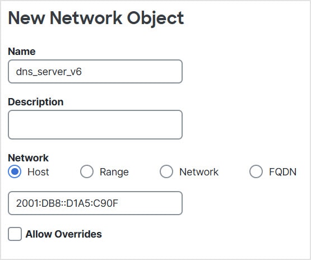Focus the IPv6 host address field
311x260 pixels.
pos(95,203)
